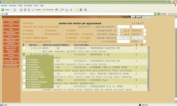This screenshot has width=177, height=106.
Task: Select the 2=wijzigen radio option
Action: (x=27, y=60)
